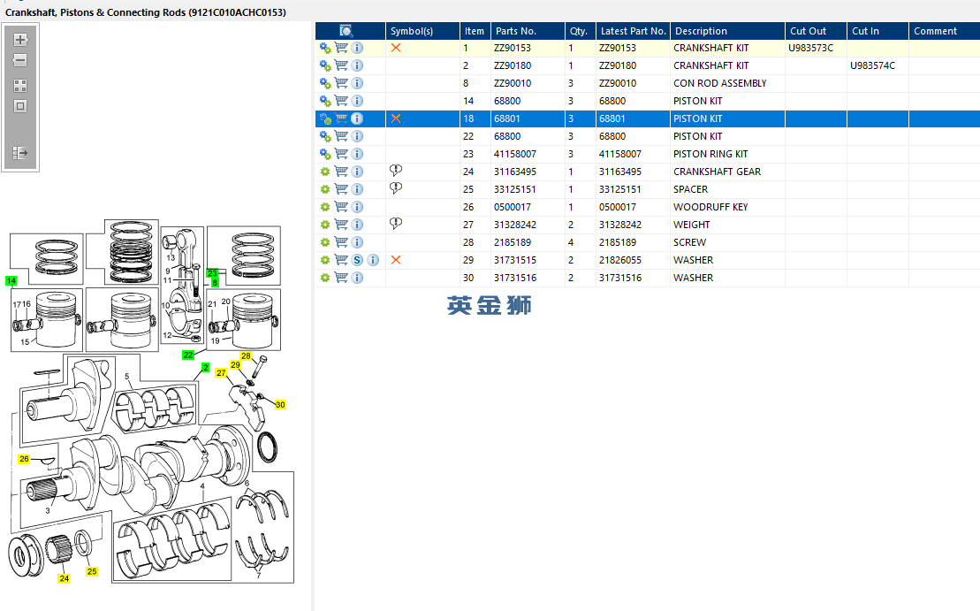Screen dimensions: 980x611
Task: Add CRANKSHAFT GEAR item 24 to cart
Action: [x=341, y=172]
